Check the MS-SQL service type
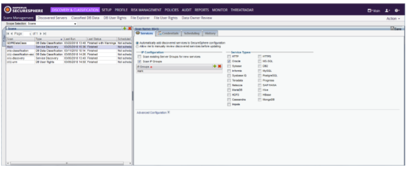This screenshot has width=409, height=170. [x=260, y=61]
